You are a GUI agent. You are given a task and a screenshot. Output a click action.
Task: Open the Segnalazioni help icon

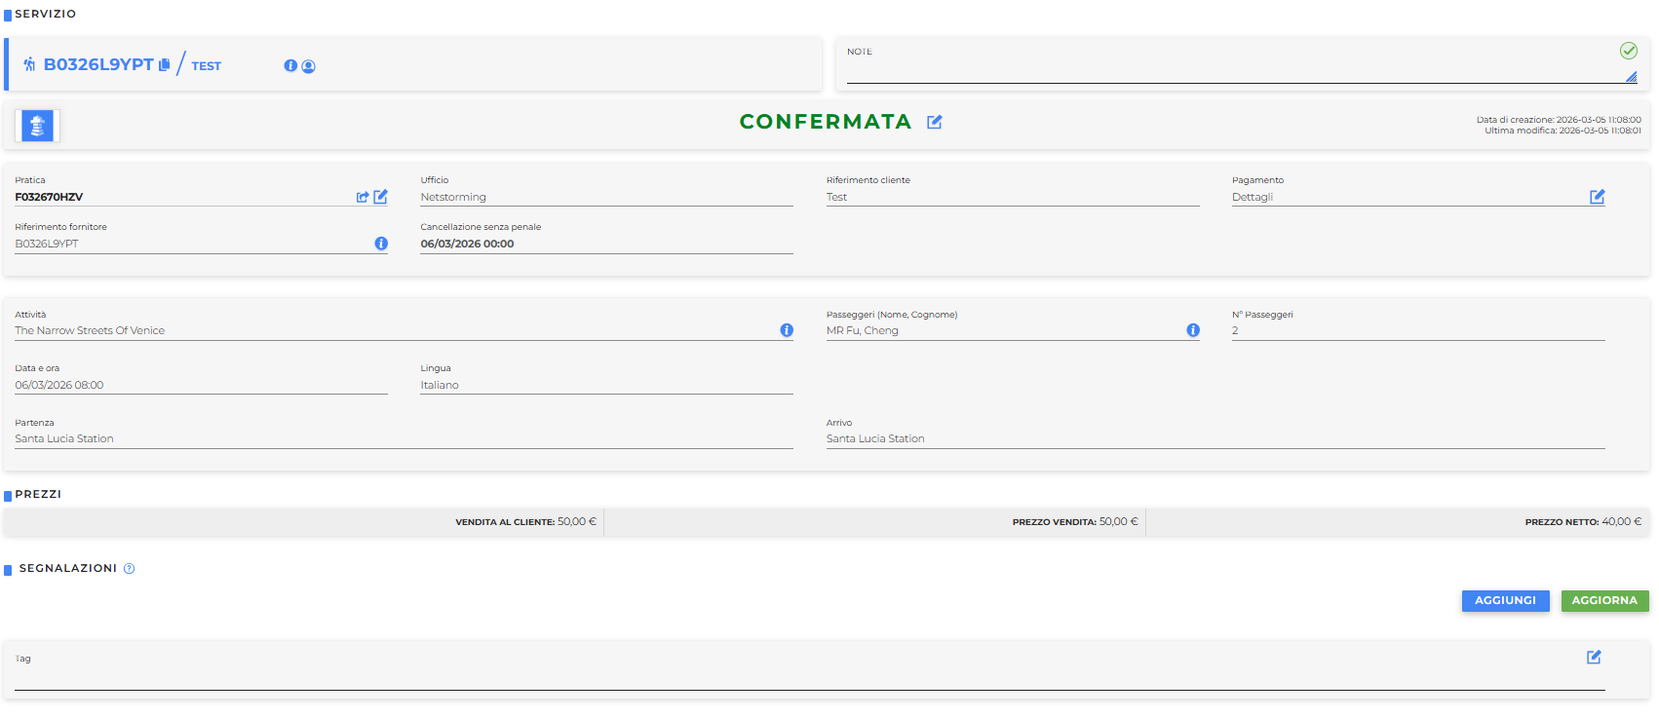click(x=130, y=569)
